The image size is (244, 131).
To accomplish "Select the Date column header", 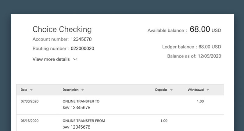I will coord(24,90).
